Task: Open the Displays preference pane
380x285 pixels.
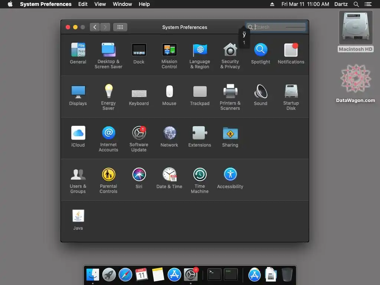Action: [78, 95]
